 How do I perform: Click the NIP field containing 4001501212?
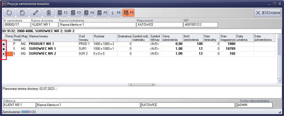tap(201, 25)
